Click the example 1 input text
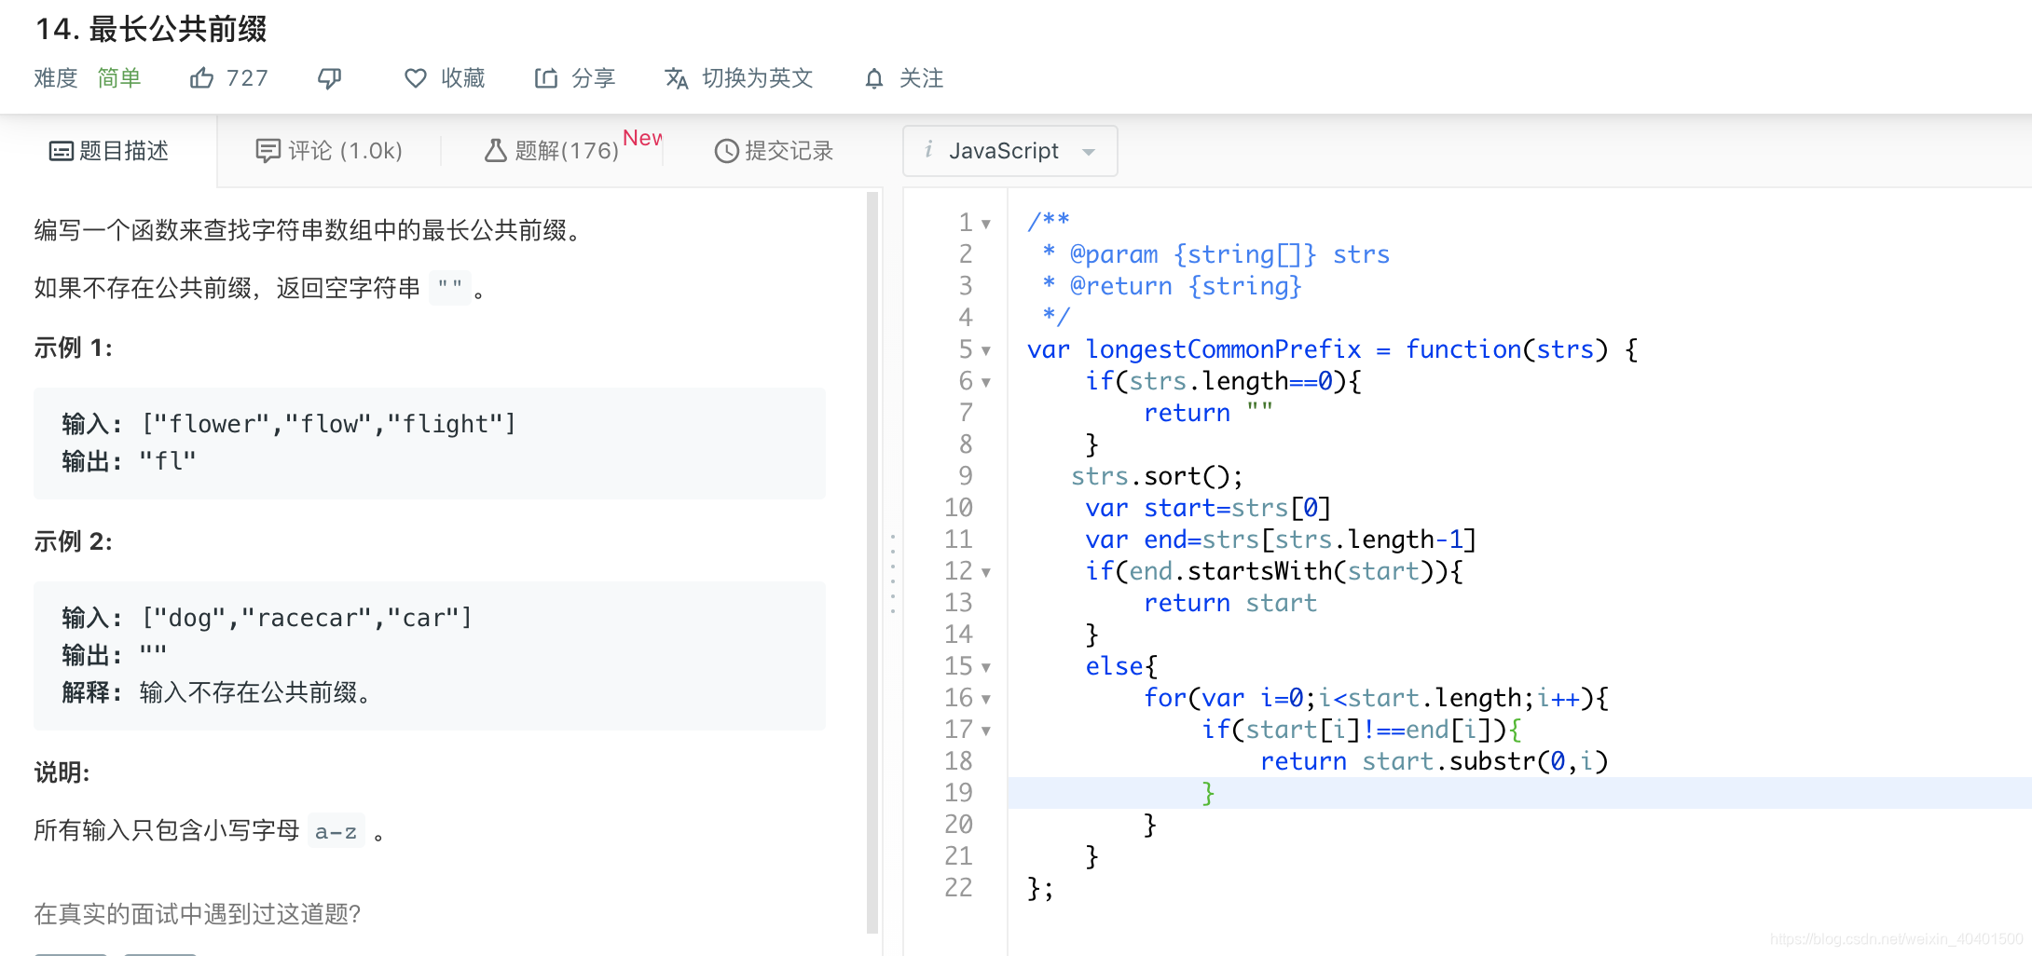This screenshot has height=956, width=2032. pos(328,424)
